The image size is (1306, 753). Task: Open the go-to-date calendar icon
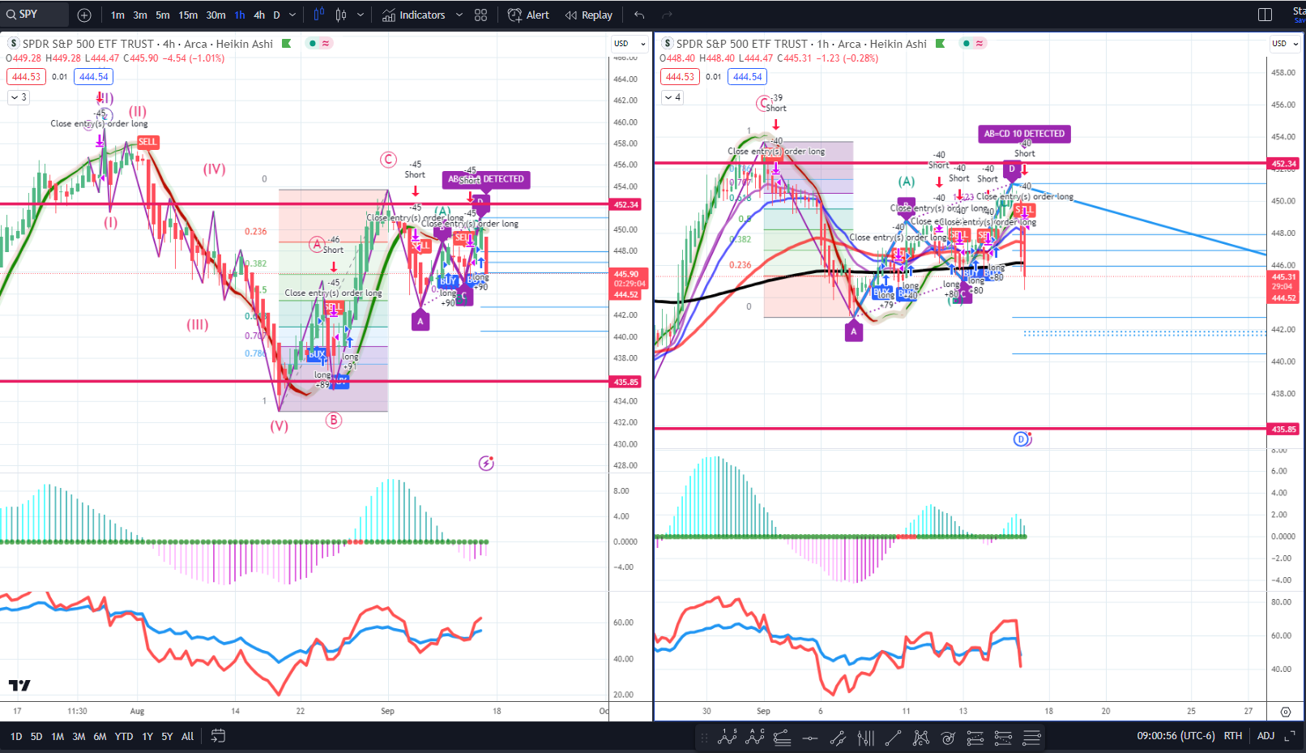218,736
